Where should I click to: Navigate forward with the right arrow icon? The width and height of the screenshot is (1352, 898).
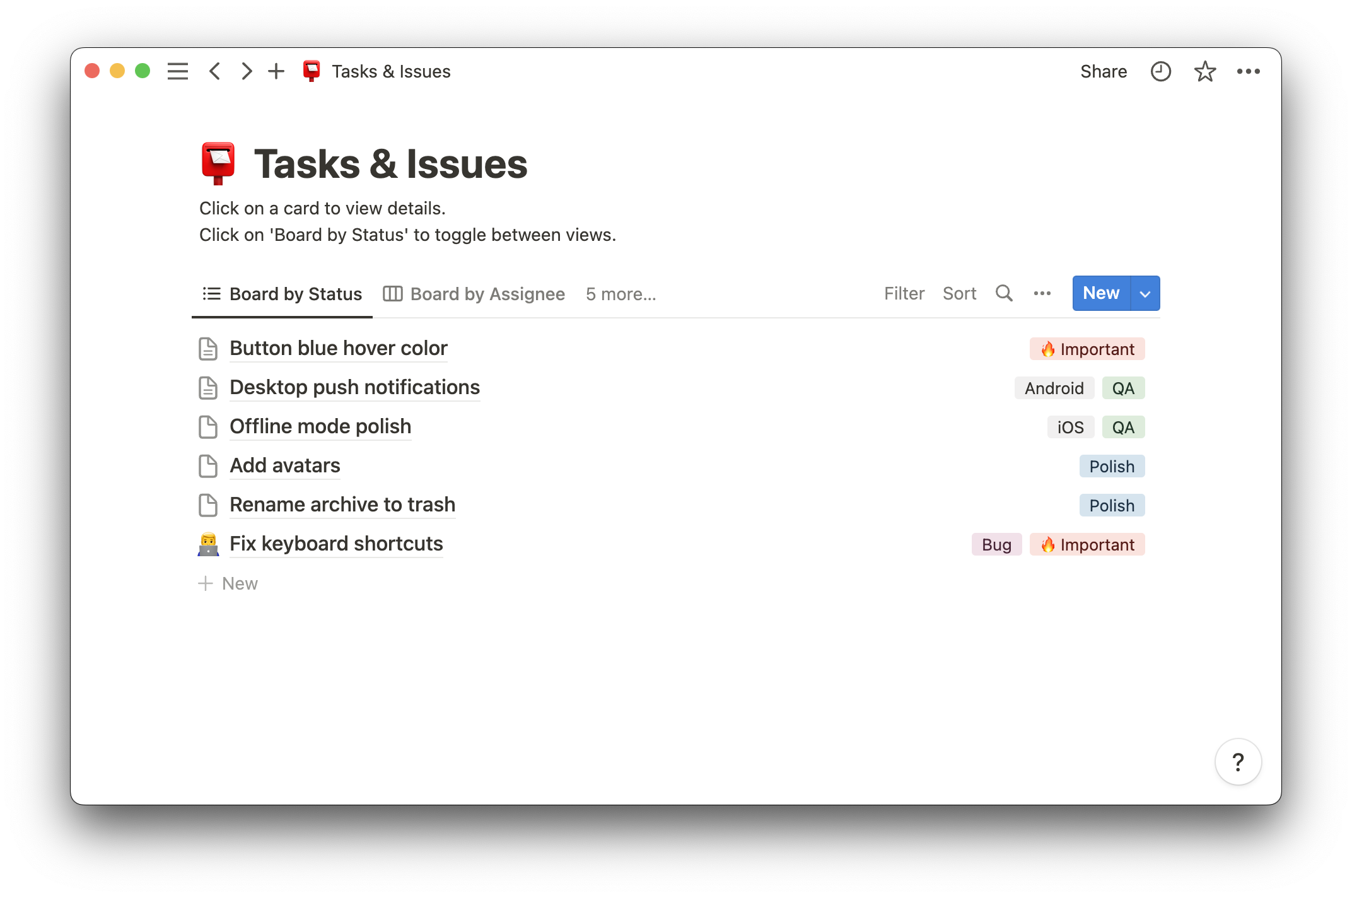(x=246, y=71)
